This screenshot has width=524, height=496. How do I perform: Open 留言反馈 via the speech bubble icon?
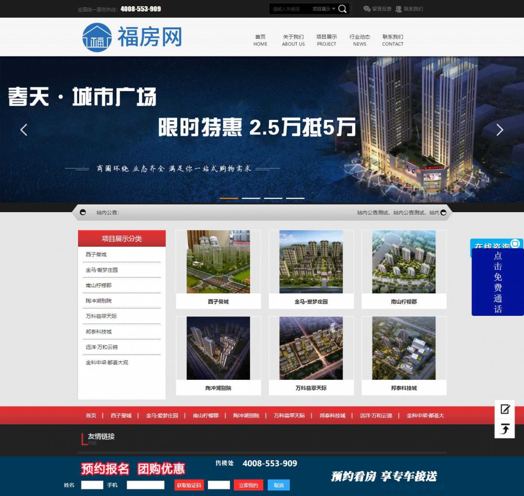tap(366, 9)
